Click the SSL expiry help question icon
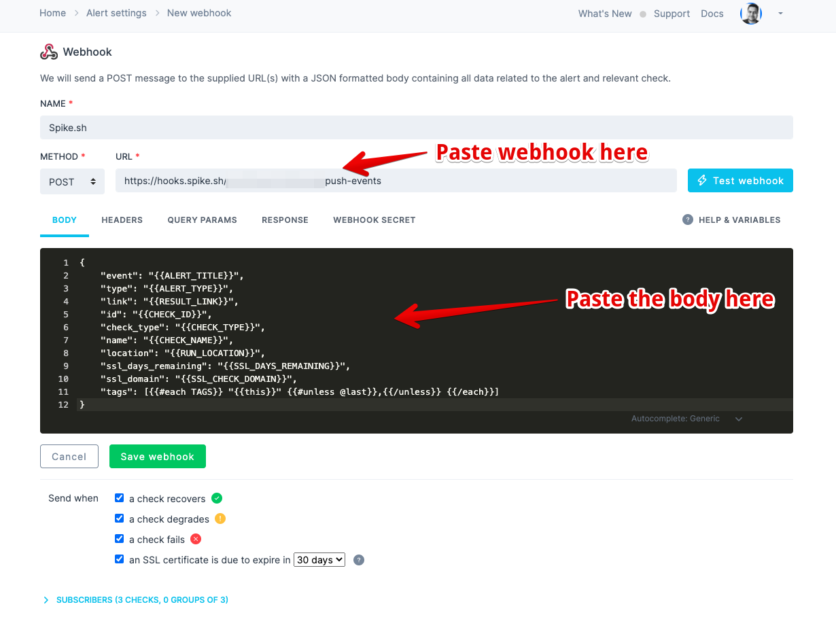Screen dimensions: 836x632 point(359,560)
